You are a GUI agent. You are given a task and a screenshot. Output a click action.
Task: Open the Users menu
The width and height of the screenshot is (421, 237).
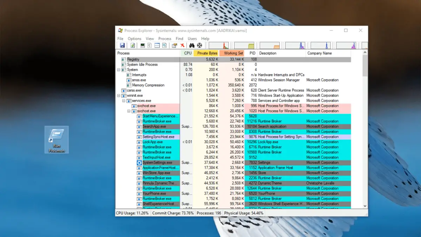192,39
